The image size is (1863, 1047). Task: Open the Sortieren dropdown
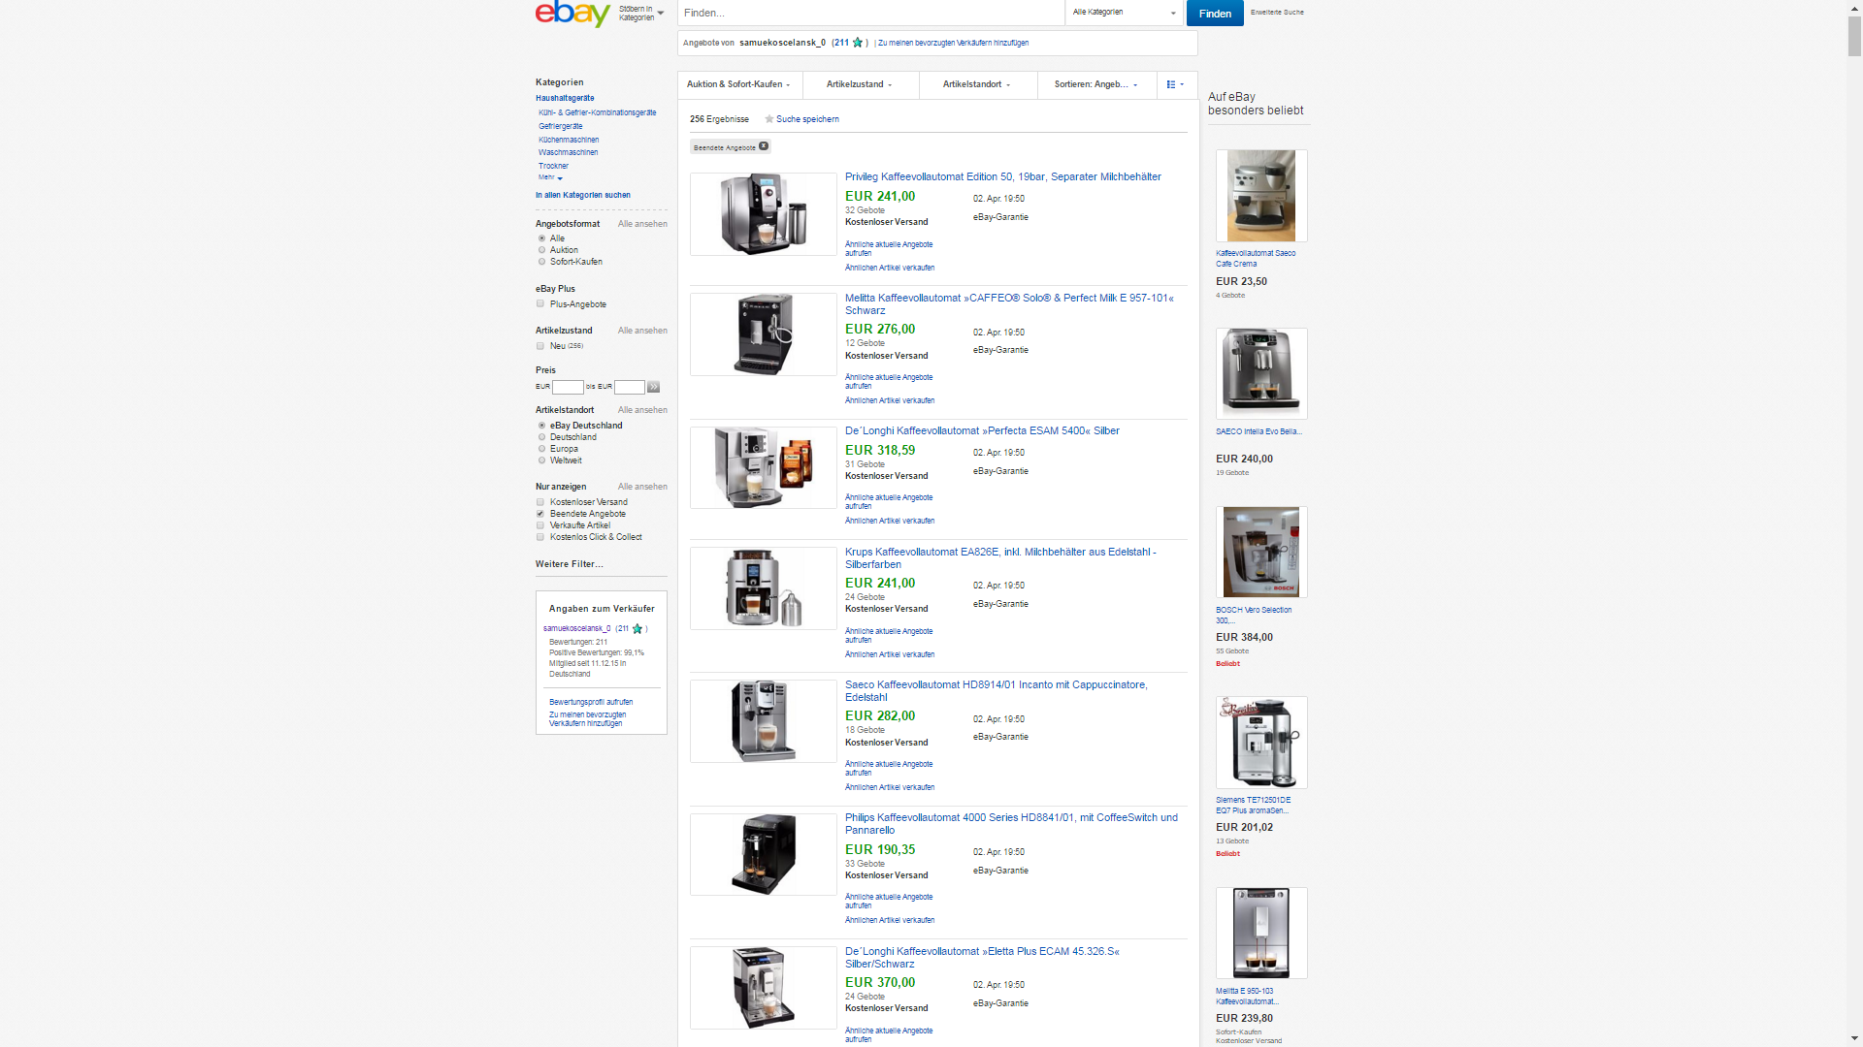(x=1096, y=84)
